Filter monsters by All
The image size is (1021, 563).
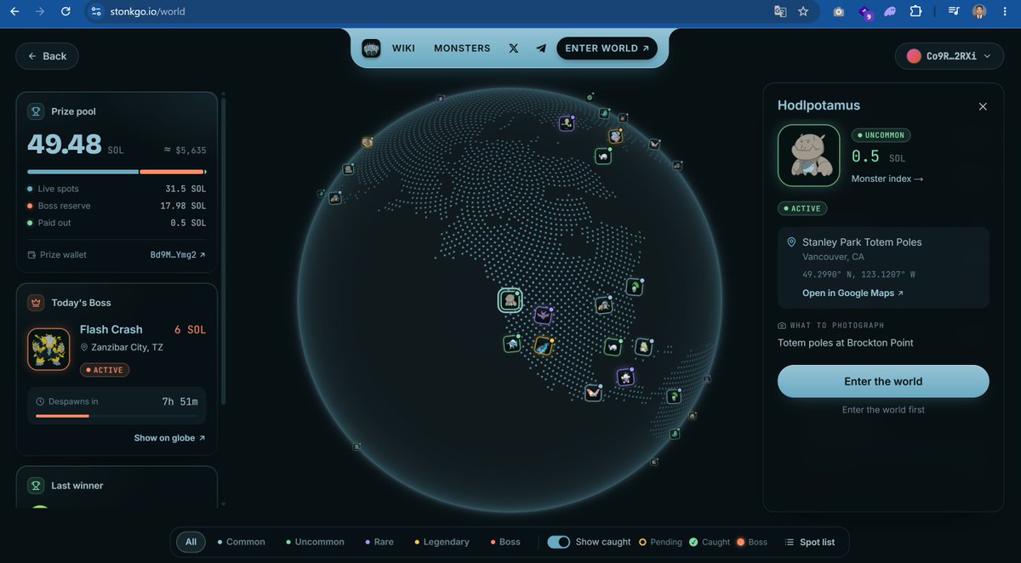[191, 542]
